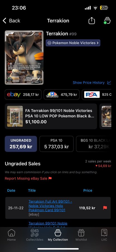
Task: Open the price history chart icon
Action: pos(109,83)
